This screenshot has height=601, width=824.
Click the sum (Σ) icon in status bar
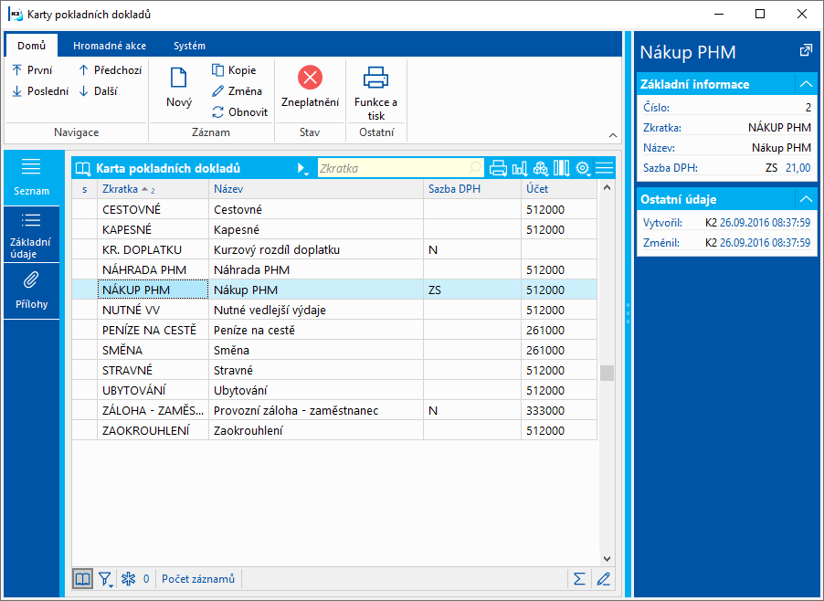click(579, 578)
